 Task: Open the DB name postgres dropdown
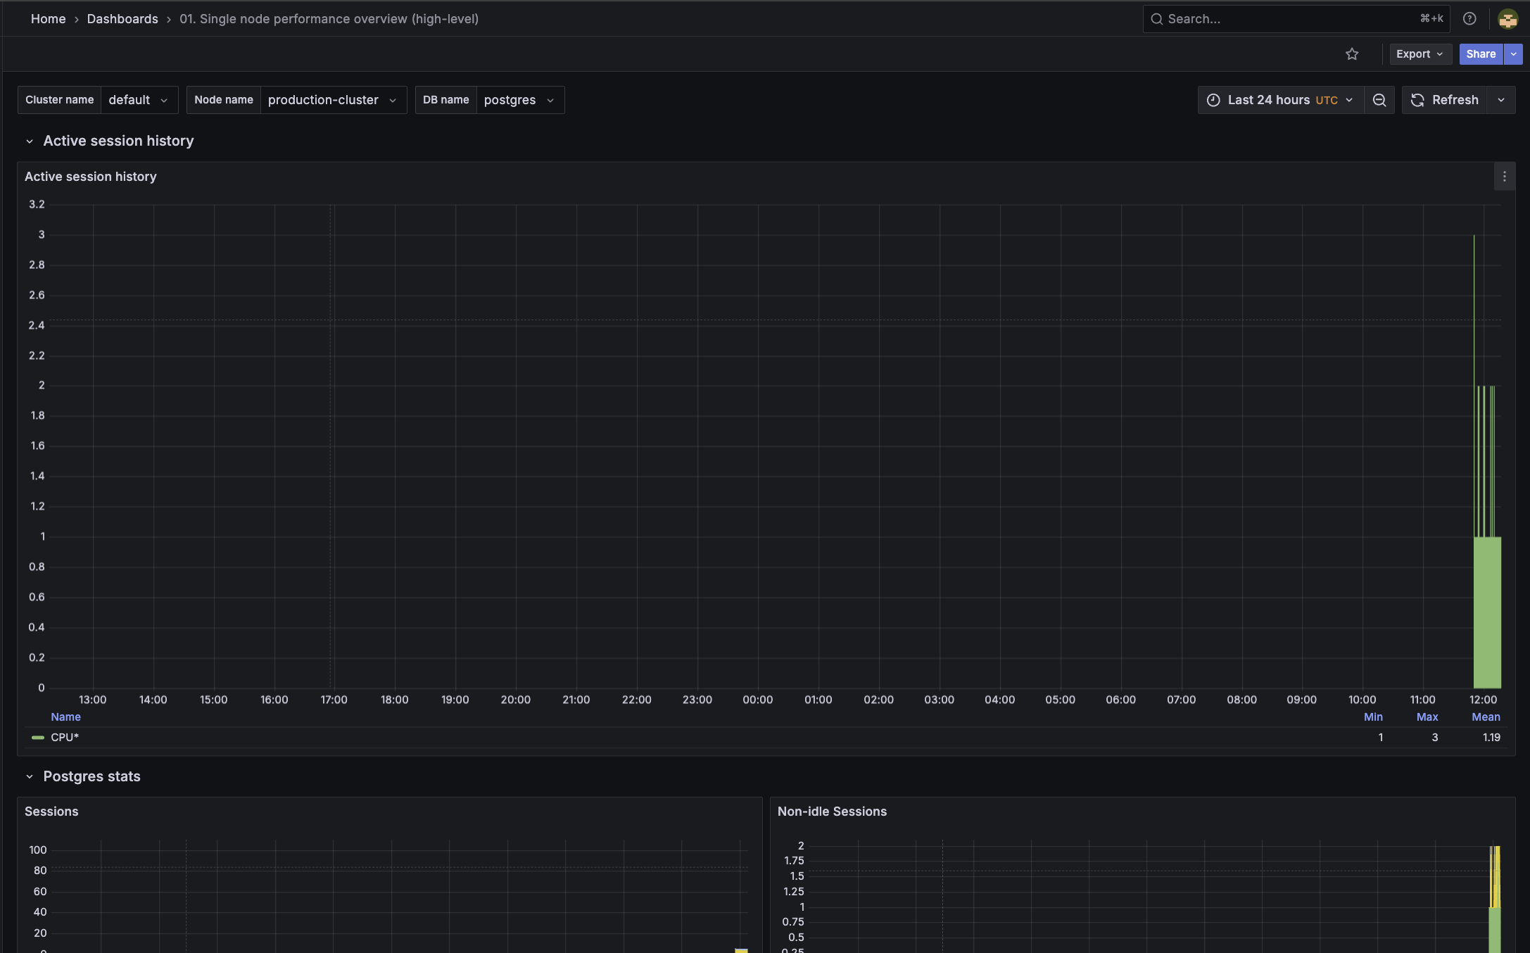click(x=520, y=99)
